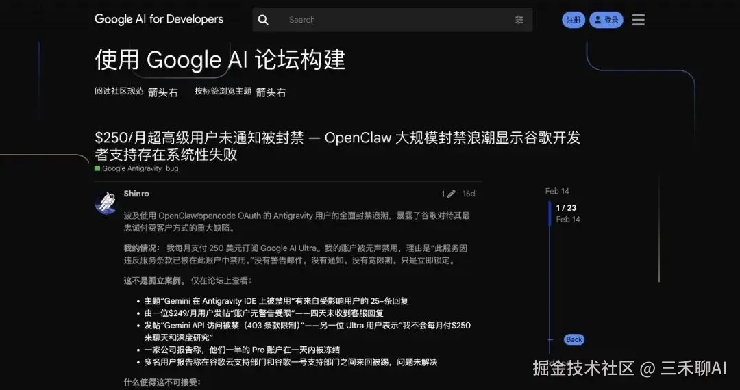Click the timeline scroller handle

550,213
